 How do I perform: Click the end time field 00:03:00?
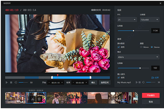point(80,83)
